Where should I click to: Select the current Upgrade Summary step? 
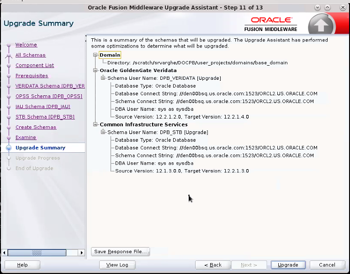[40, 148]
